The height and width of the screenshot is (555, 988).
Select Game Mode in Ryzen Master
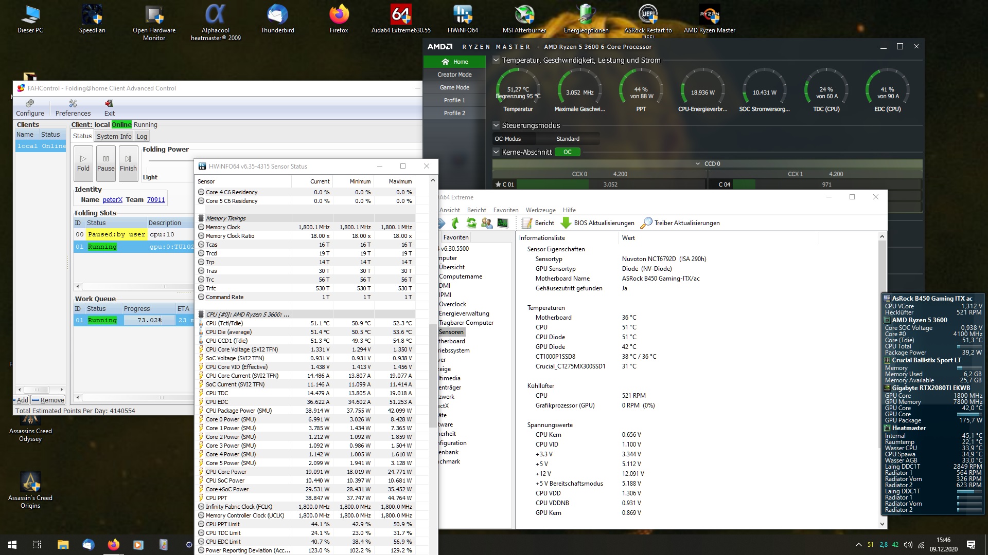(x=454, y=87)
